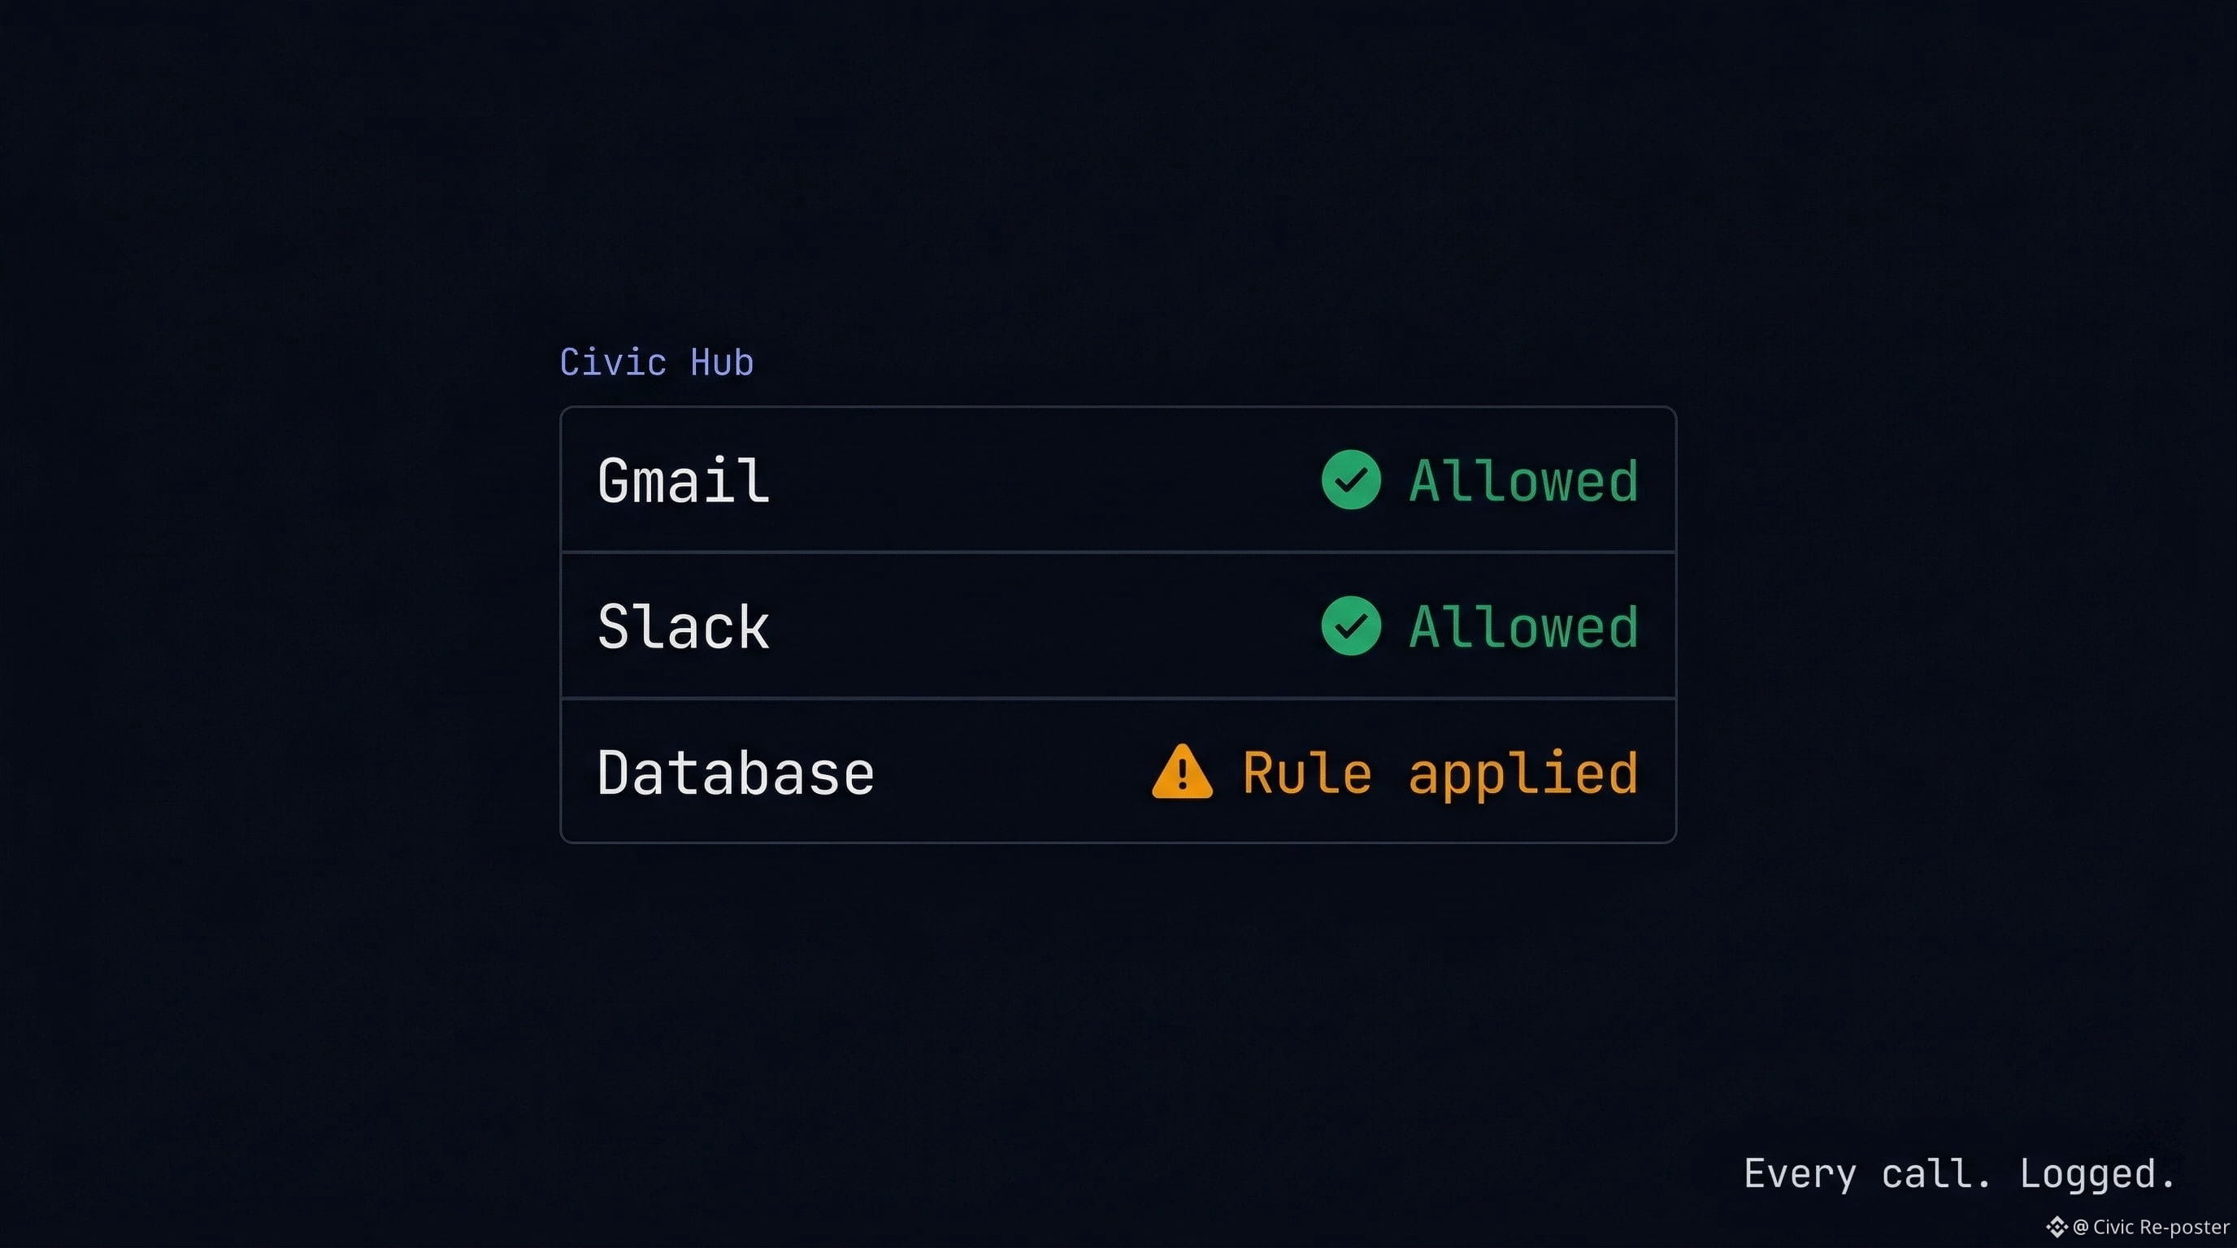The image size is (2237, 1248).
Task: Click the word Logged. in tagline
Action: [x=2097, y=1174]
